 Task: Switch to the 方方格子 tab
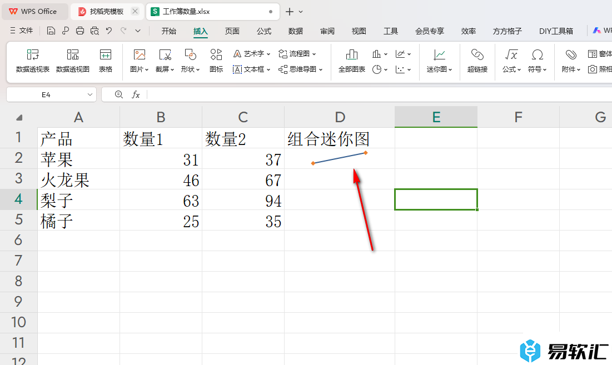click(x=507, y=31)
